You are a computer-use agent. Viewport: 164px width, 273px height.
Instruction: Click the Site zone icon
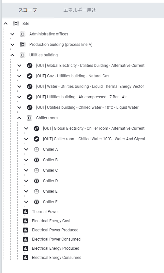coord(16,24)
